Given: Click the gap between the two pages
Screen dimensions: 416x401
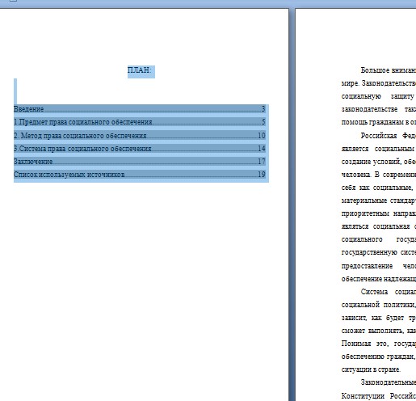Looking at the screenshot, I should tap(292, 205).
